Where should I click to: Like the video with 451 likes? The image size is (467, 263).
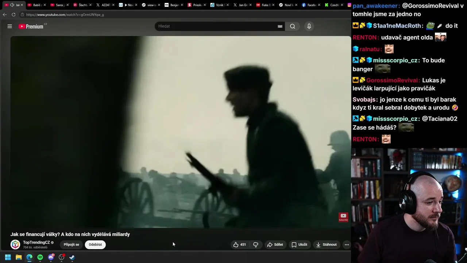(x=239, y=245)
